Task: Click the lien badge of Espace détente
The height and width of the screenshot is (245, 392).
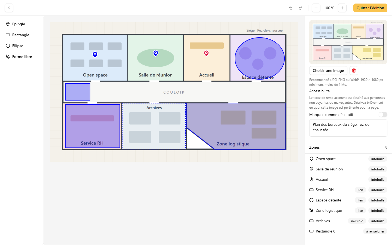Action: tap(360, 200)
